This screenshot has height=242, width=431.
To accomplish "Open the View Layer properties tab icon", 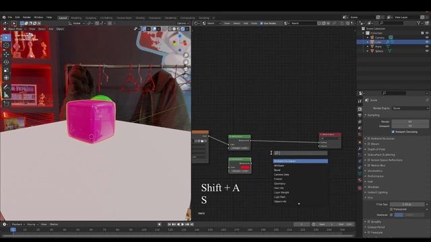I will click(x=360, y=122).
